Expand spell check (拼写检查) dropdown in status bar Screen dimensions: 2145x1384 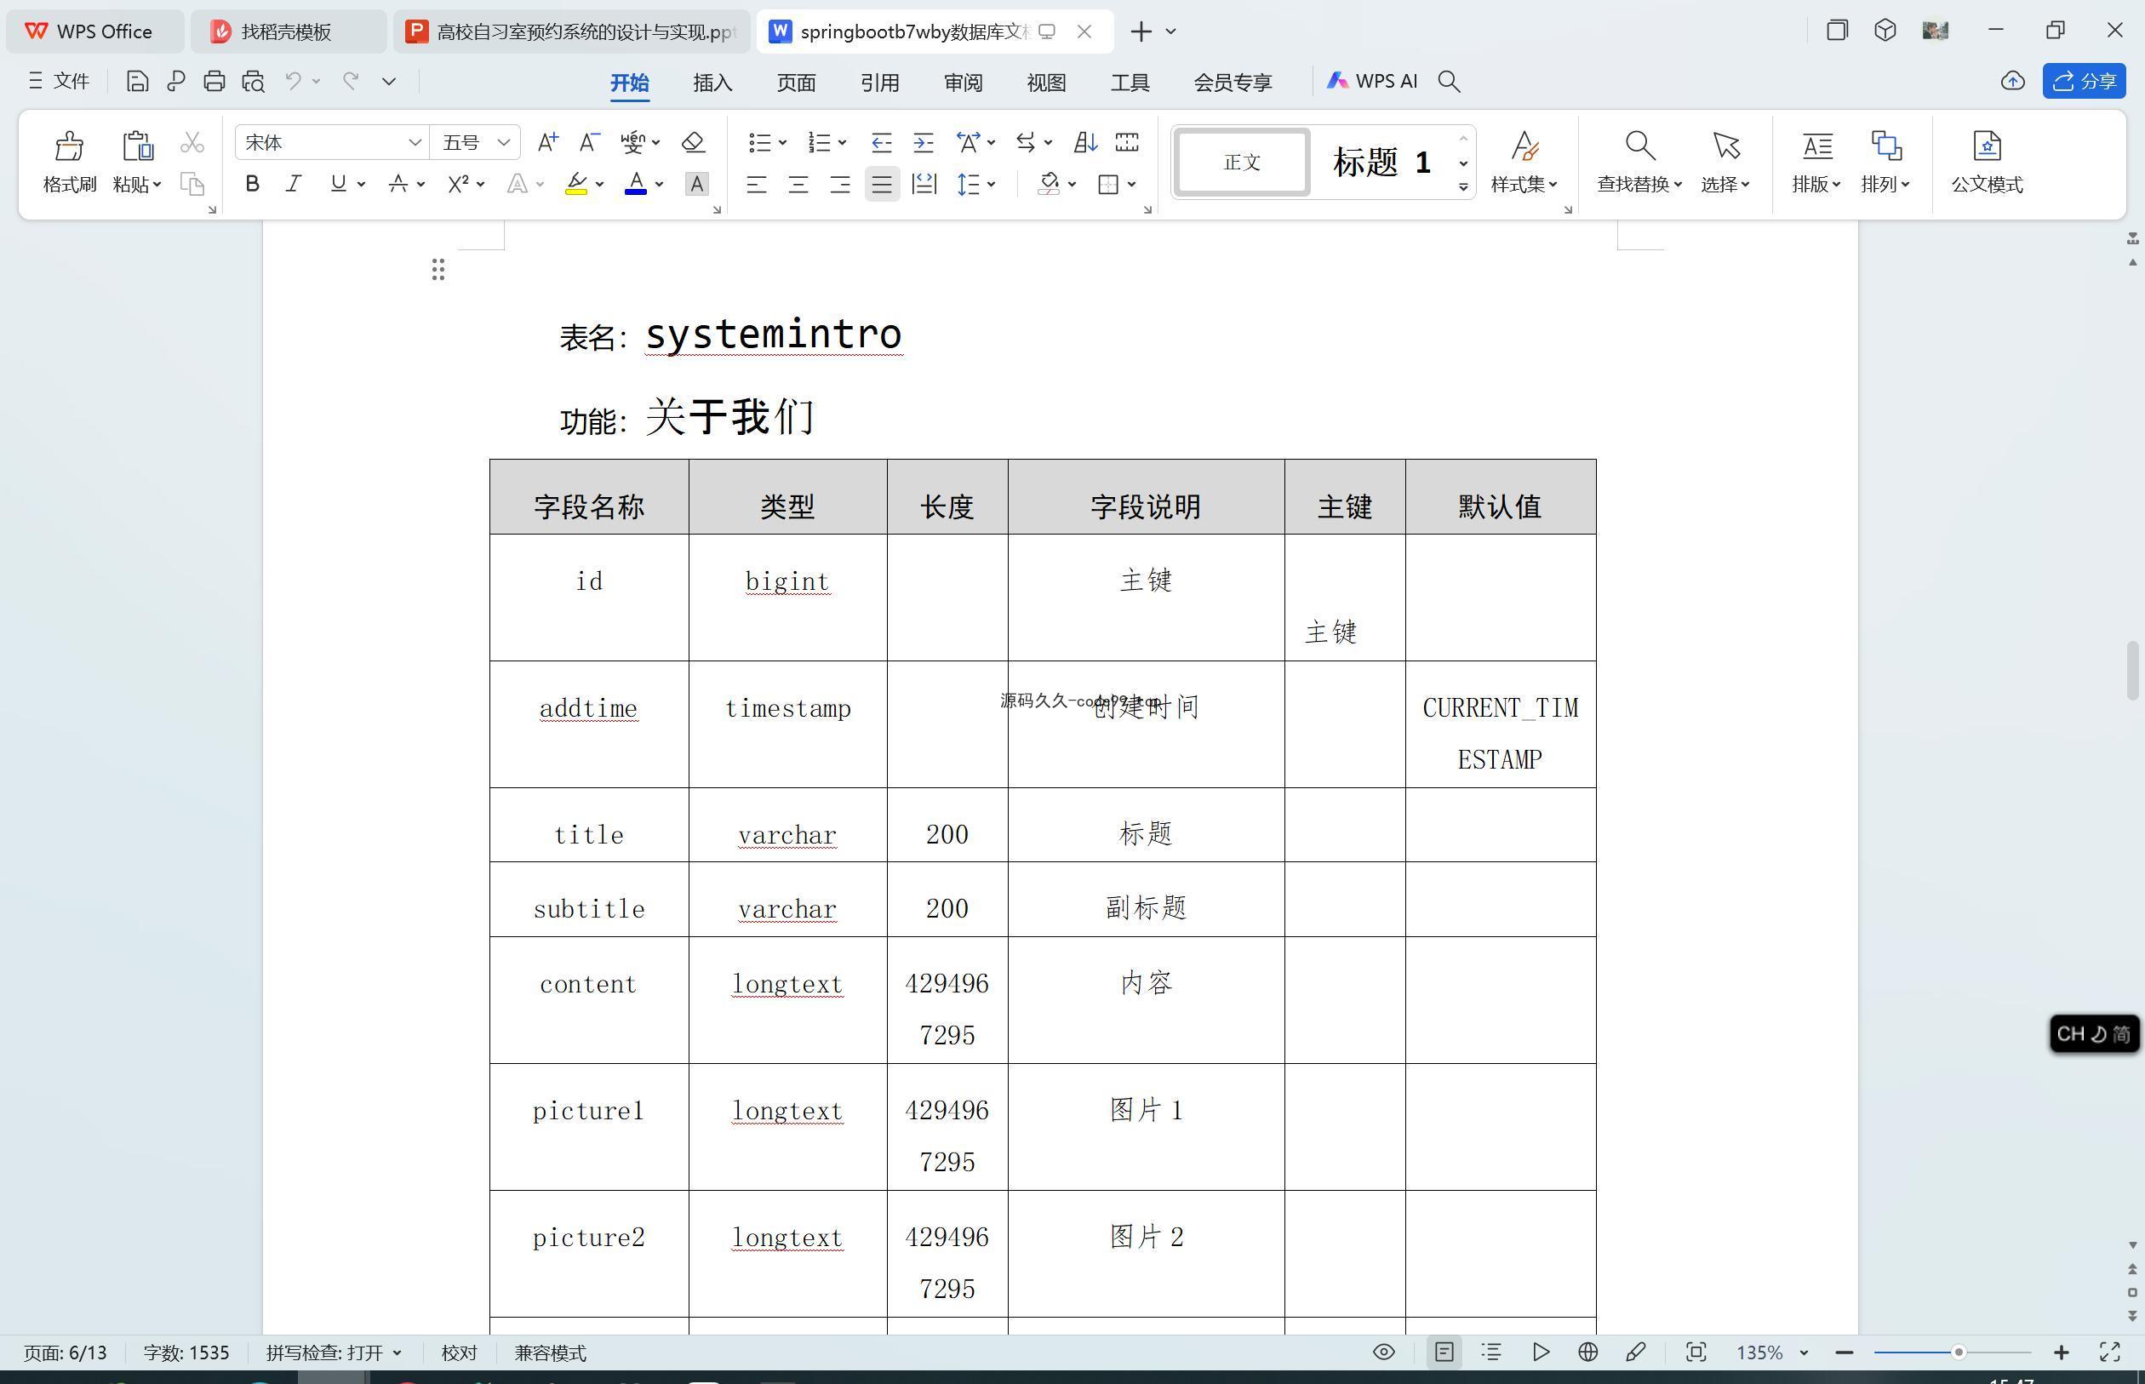[398, 1353]
